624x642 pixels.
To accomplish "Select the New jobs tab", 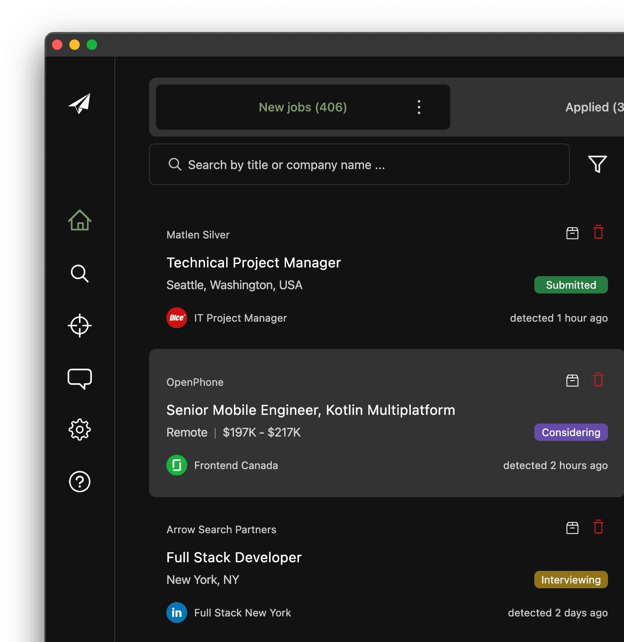I will tap(302, 107).
